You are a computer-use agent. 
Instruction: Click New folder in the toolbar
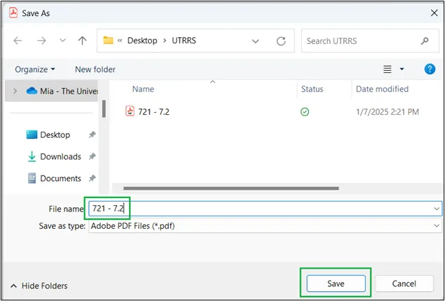coord(95,69)
